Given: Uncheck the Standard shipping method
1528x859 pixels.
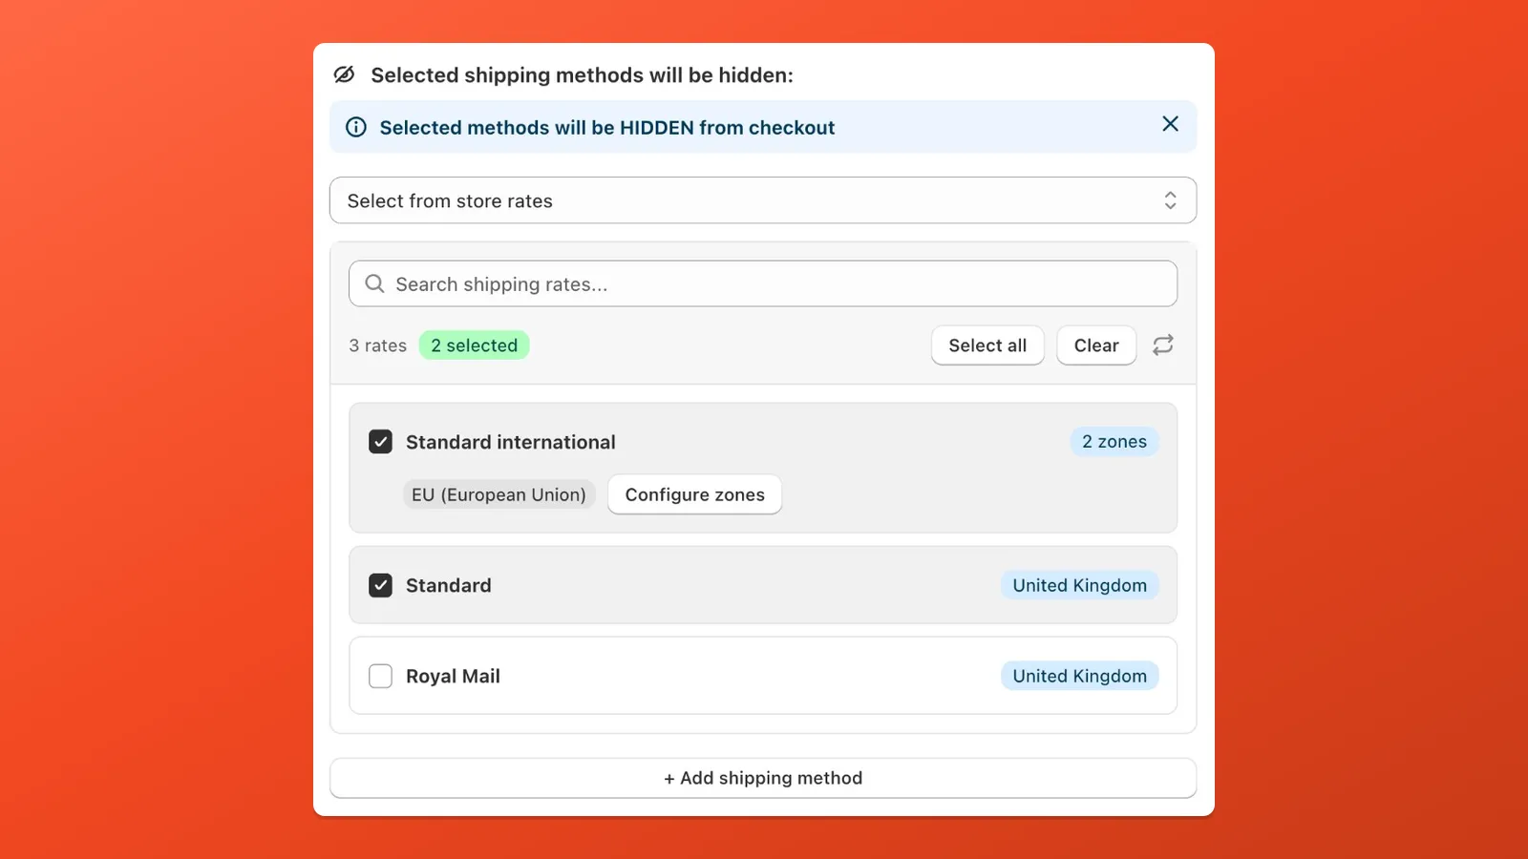Looking at the screenshot, I should click(x=380, y=584).
